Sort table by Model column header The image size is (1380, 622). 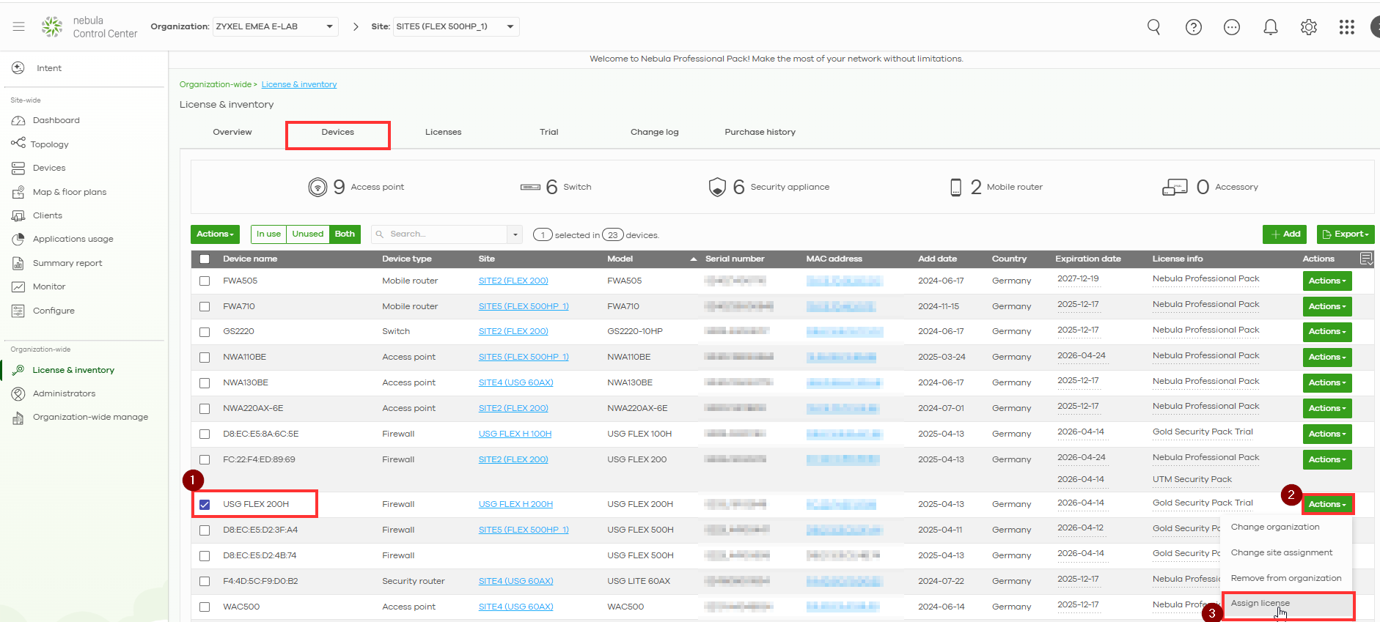pos(620,259)
